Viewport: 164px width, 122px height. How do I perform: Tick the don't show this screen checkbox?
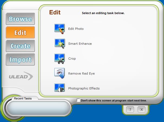(x=78, y=100)
